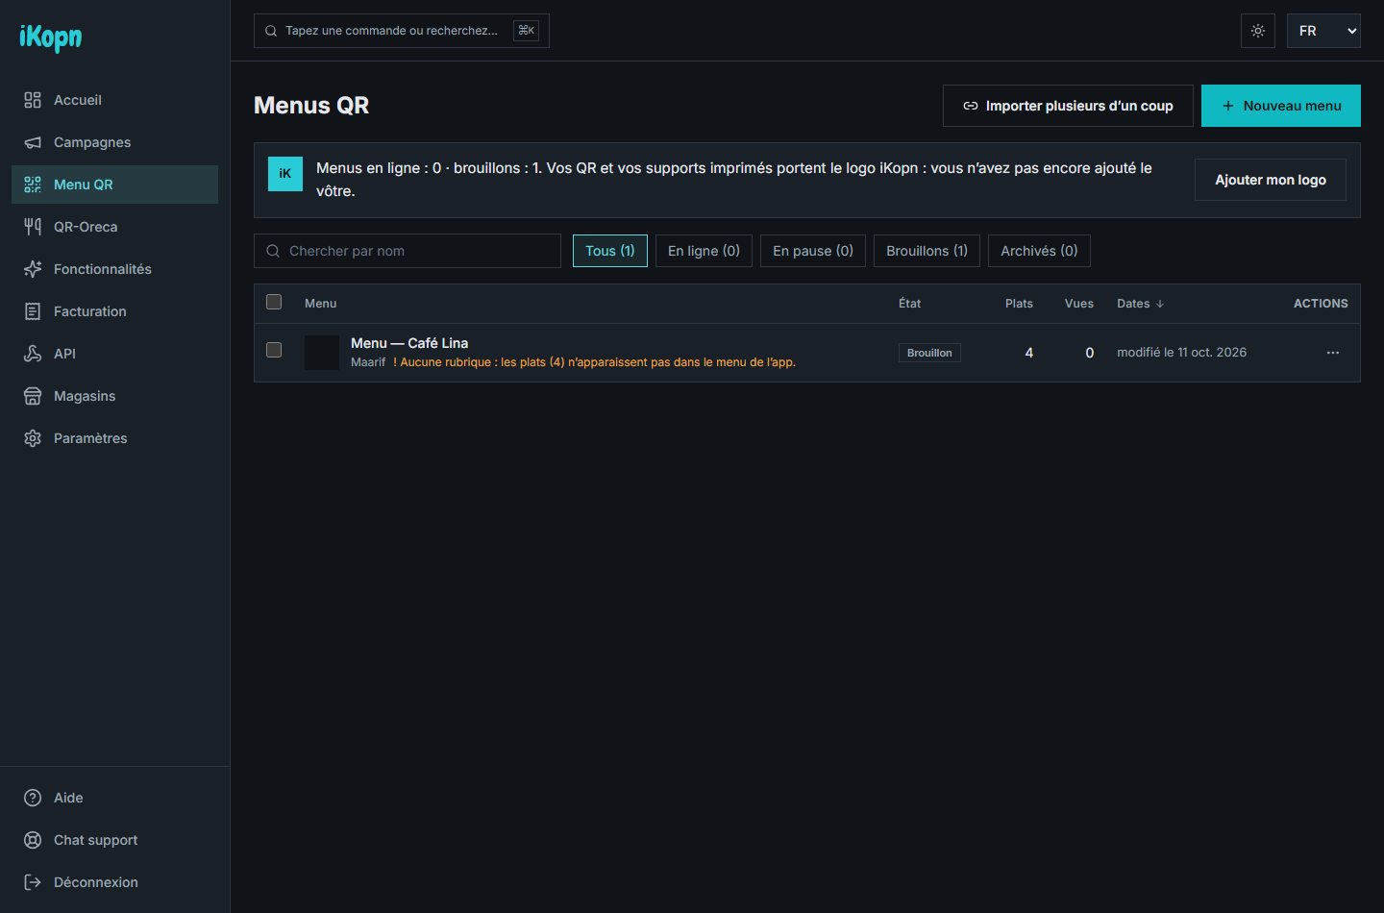Click the QR-Oreca fork and knife icon
Image resolution: width=1384 pixels, height=913 pixels.
(33, 227)
